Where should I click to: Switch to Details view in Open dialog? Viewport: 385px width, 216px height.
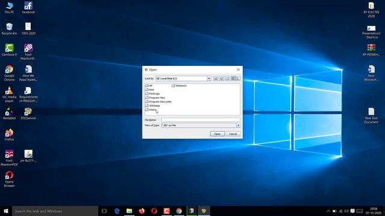[x=238, y=79]
